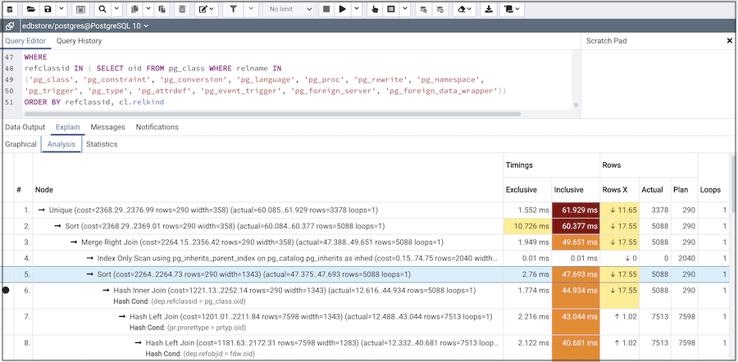Image resolution: width=738 pixels, height=362 pixels.
Task: Select the Explain tab
Action: coord(68,127)
